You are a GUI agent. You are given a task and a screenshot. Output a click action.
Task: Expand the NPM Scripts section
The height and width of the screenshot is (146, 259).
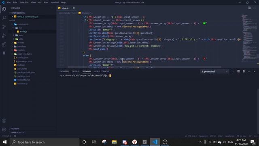point(17,133)
